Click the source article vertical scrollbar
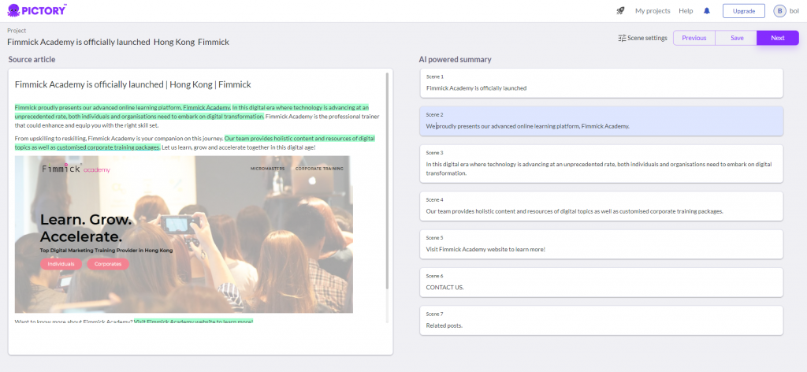807x372 pixels. pos(388,180)
